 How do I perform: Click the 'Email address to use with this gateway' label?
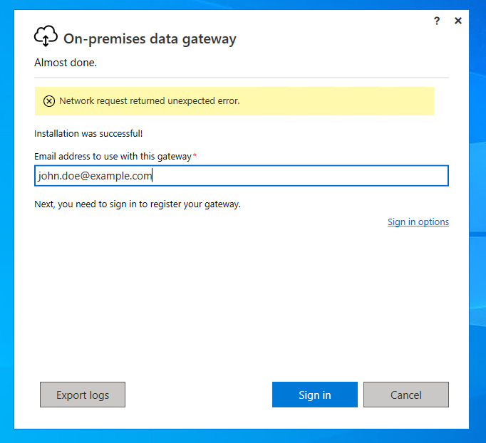[113, 156]
